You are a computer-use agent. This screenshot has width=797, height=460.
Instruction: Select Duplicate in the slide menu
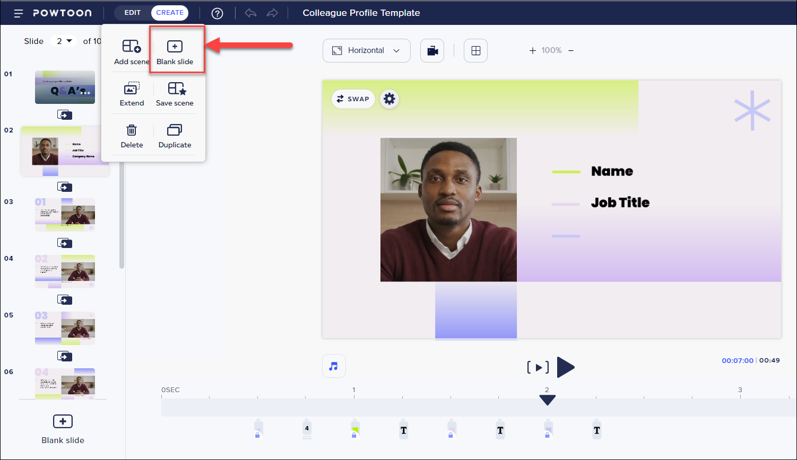175,136
